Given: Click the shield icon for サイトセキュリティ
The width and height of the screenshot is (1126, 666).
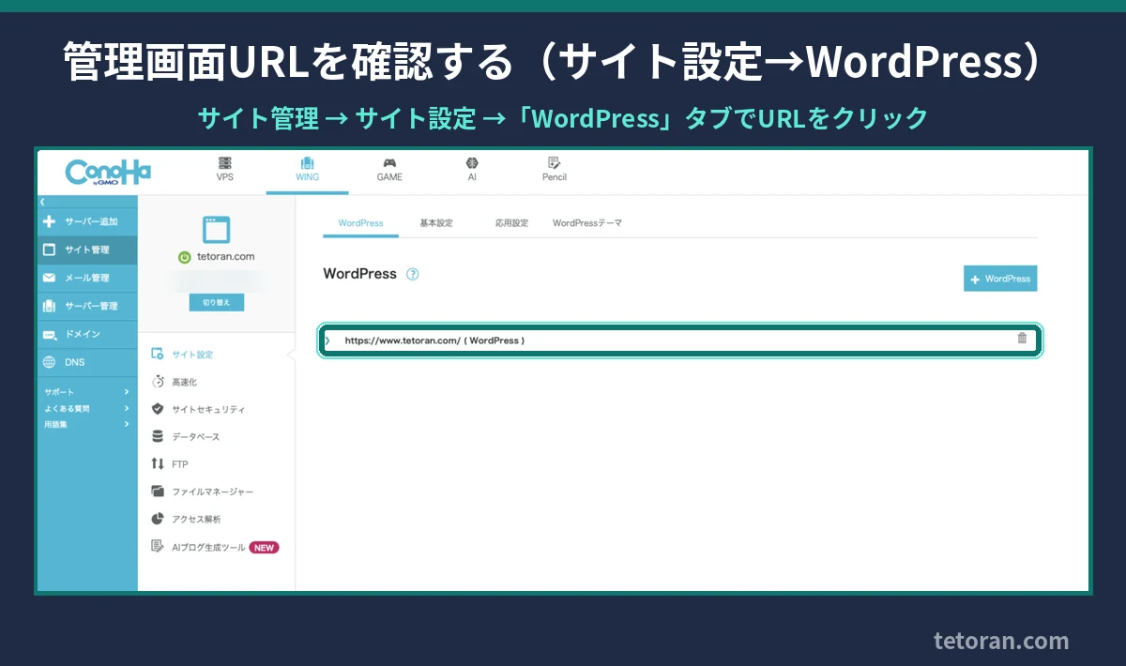Looking at the screenshot, I should click(158, 409).
